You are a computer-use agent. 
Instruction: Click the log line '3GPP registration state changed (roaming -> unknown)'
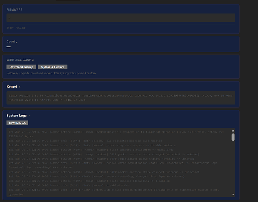[x=102, y=159]
